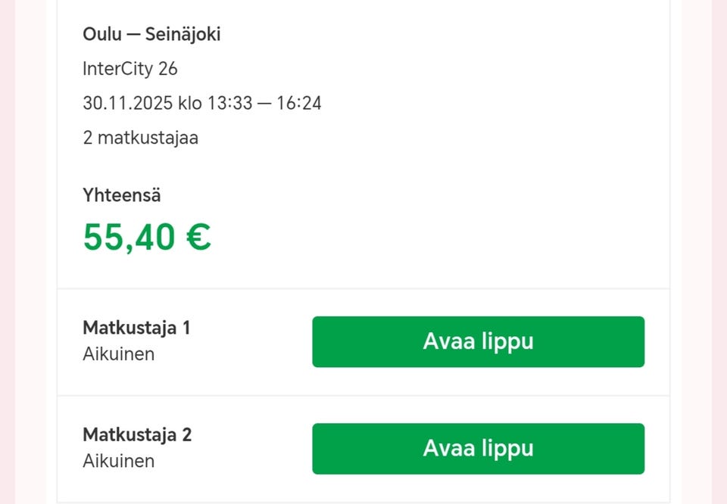727x504 pixels.
Task: Click the euro sign in the total
Action: tap(198, 237)
